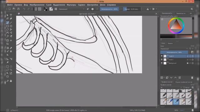Switch to the Каналы tab
The image size is (200, 112).
[170, 44]
